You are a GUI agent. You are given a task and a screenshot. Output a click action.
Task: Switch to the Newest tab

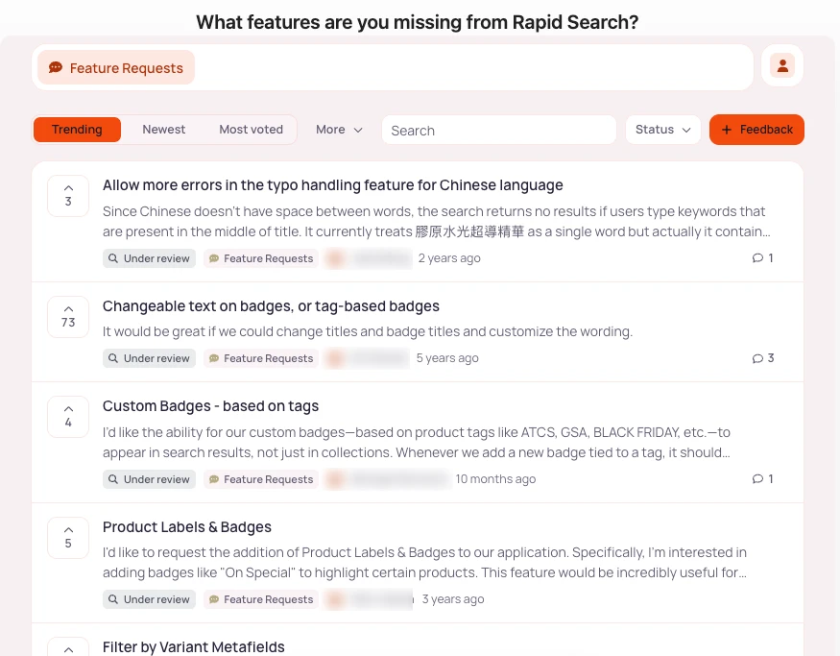coord(164,130)
